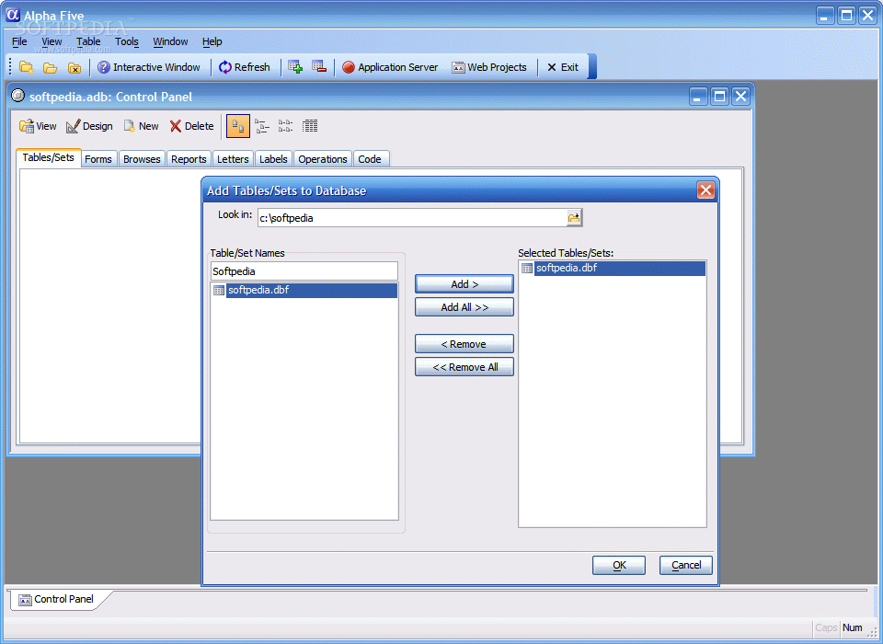The height and width of the screenshot is (644, 883).
Task: Click the Open Database folder icon
Action: coord(50,67)
